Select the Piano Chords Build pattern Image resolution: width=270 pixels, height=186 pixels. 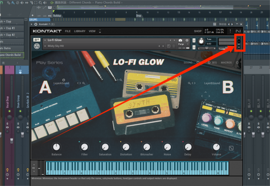tap(12, 55)
